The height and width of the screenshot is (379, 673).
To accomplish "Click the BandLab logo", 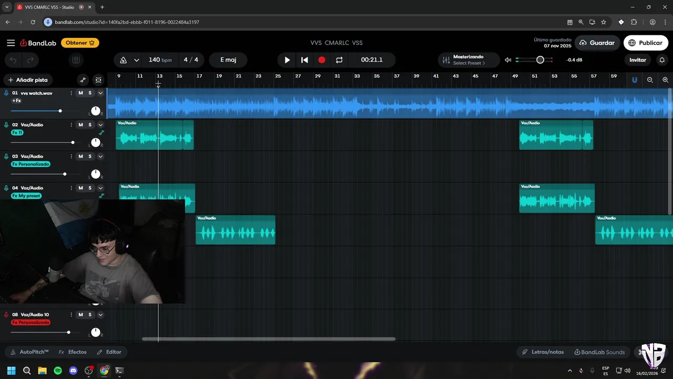I will [x=38, y=43].
